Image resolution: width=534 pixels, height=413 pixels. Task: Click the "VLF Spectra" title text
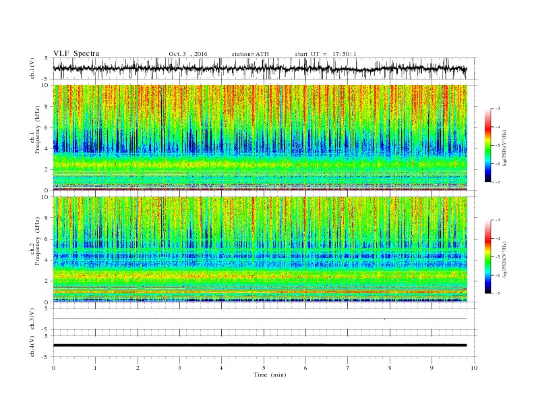[76, 53]
